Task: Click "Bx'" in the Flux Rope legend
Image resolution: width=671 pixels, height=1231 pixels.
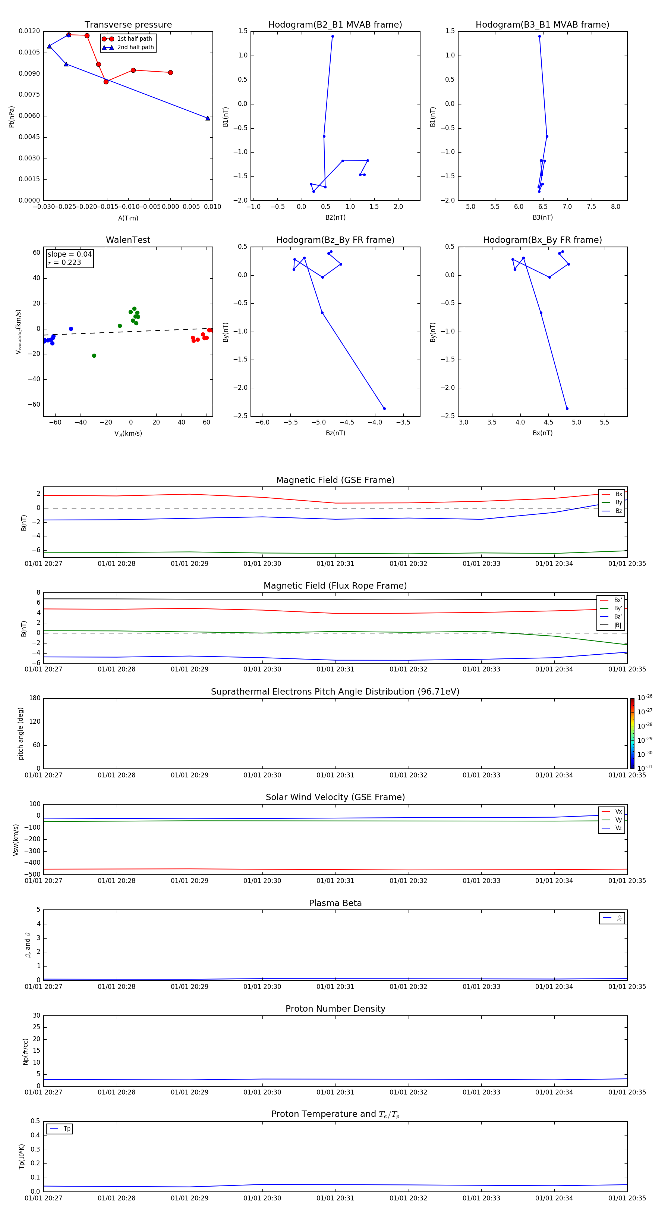Action: click(618, 600)
